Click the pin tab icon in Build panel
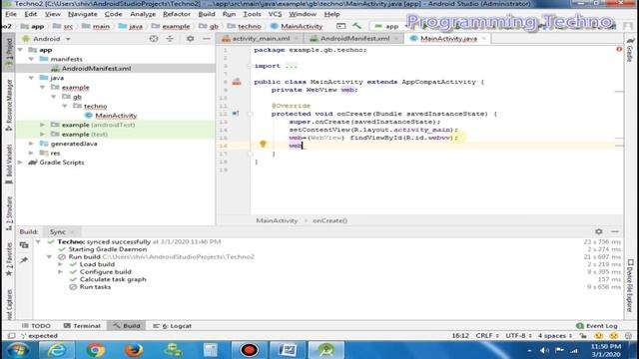639x359 pixels. [24, 260]
